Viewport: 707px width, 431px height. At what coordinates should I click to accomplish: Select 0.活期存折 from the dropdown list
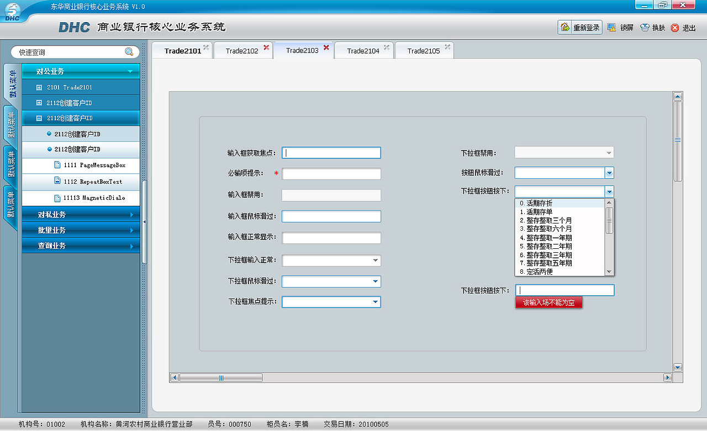560,203
